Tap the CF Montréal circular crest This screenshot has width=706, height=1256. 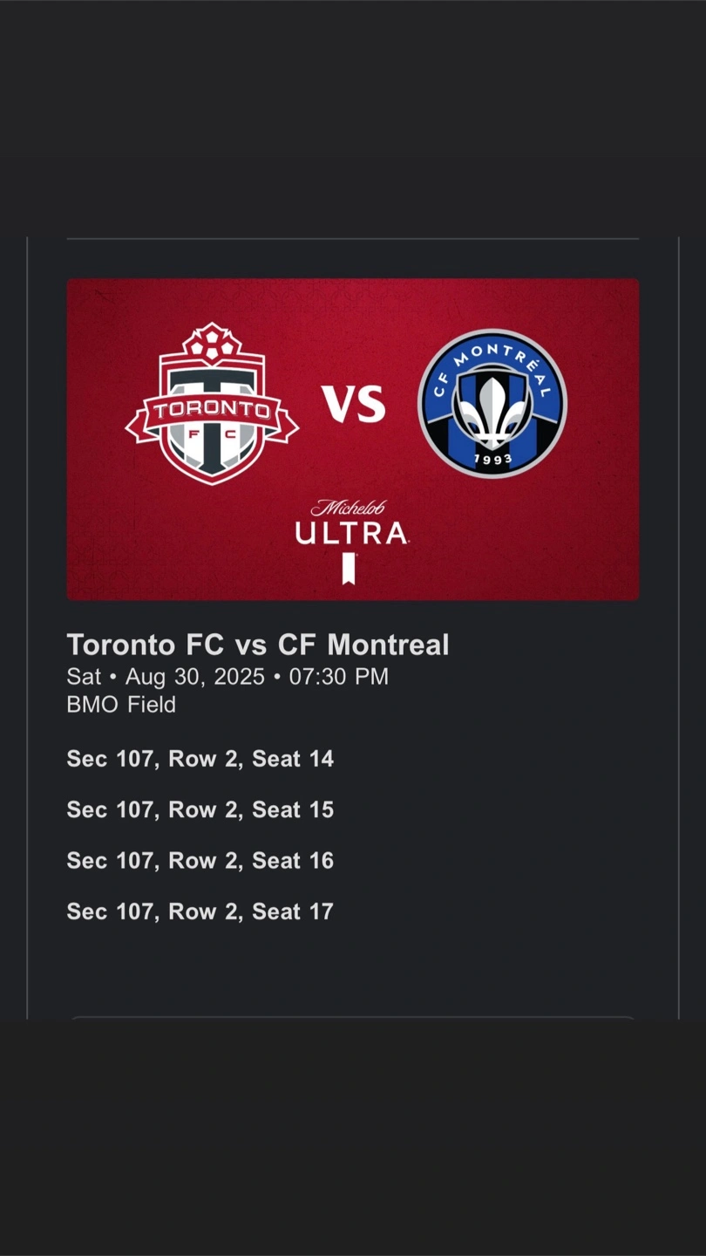492,403
